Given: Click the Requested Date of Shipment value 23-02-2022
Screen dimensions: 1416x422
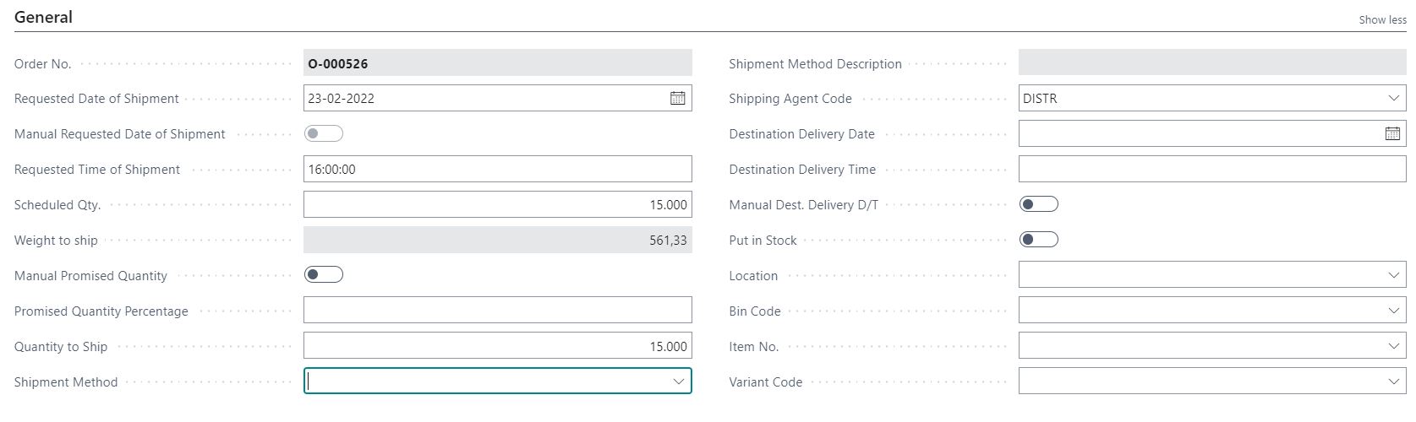Looking at the screenshot, I should click(x=342, y=98).
